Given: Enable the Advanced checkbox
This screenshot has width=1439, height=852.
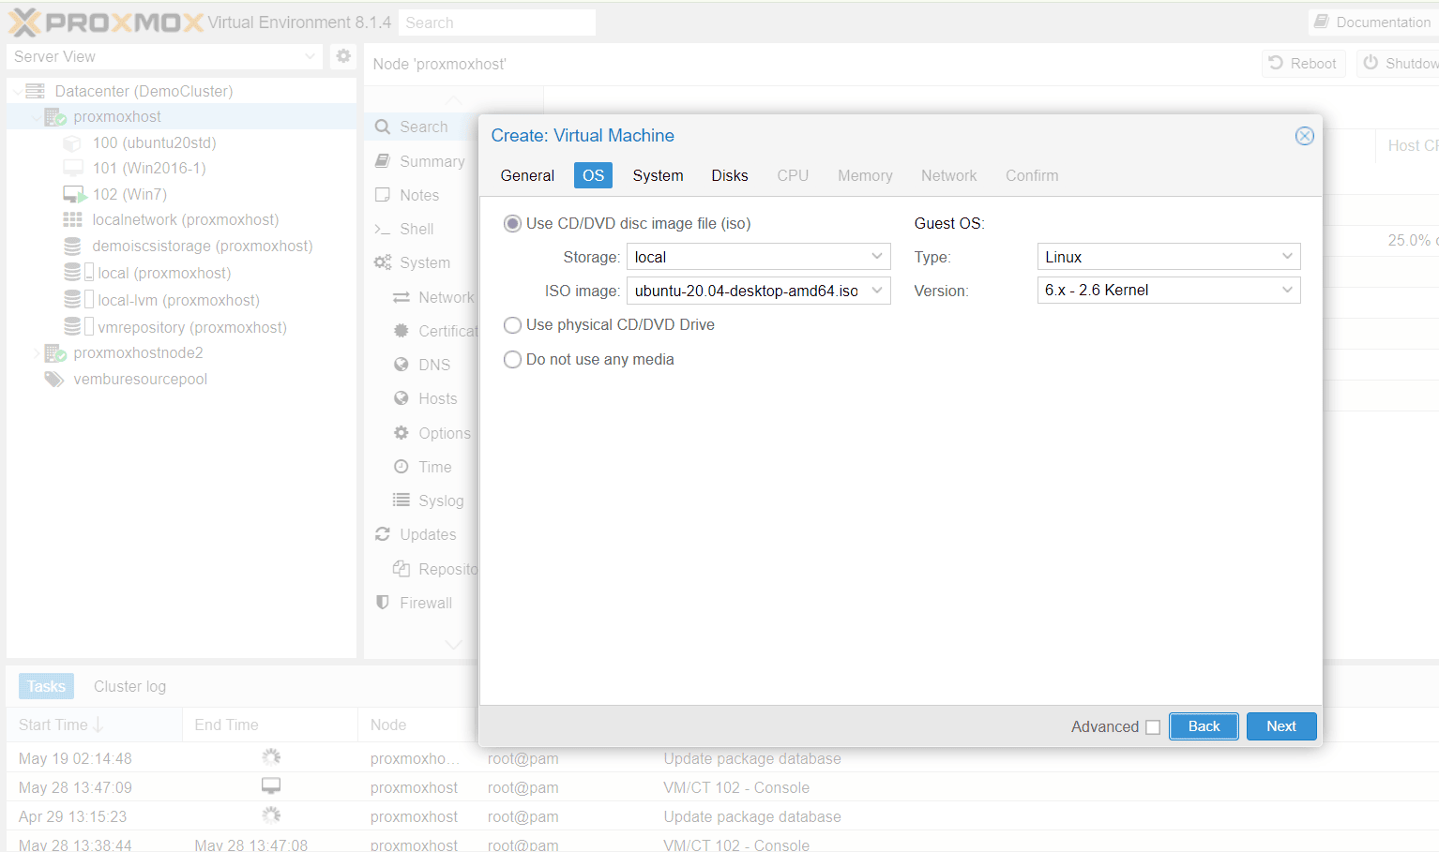Looking at the screenshot, I should coord(1153,727).
